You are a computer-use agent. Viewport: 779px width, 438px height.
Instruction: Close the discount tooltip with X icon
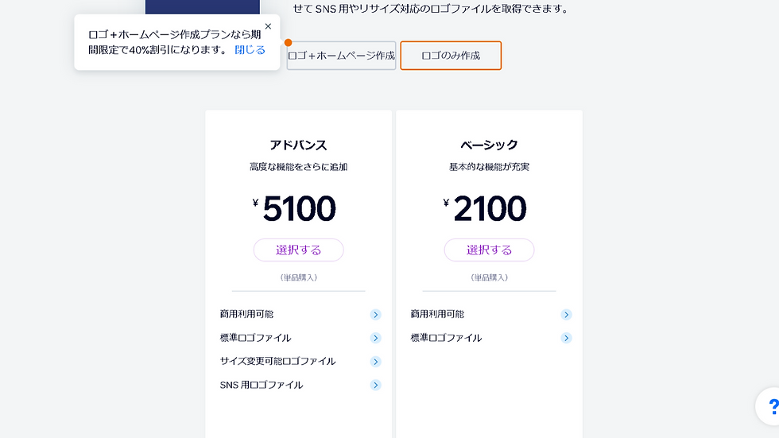[x=269, y=26]
